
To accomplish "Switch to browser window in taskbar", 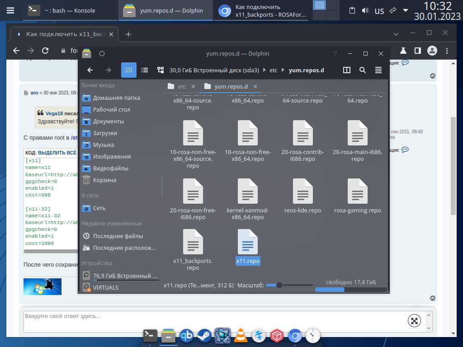I will coord(261,11).
